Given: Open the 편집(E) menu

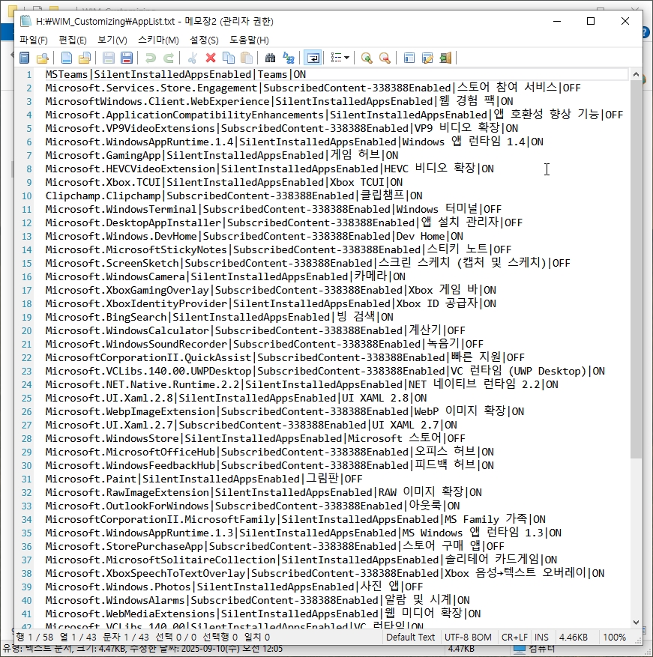Looking at the screenshot, I should click(73, 40).
